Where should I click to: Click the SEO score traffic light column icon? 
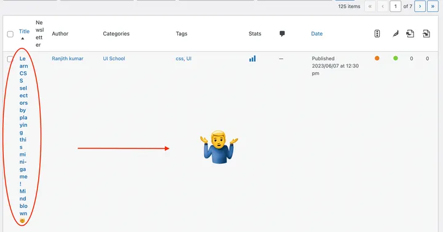(377, 34)
